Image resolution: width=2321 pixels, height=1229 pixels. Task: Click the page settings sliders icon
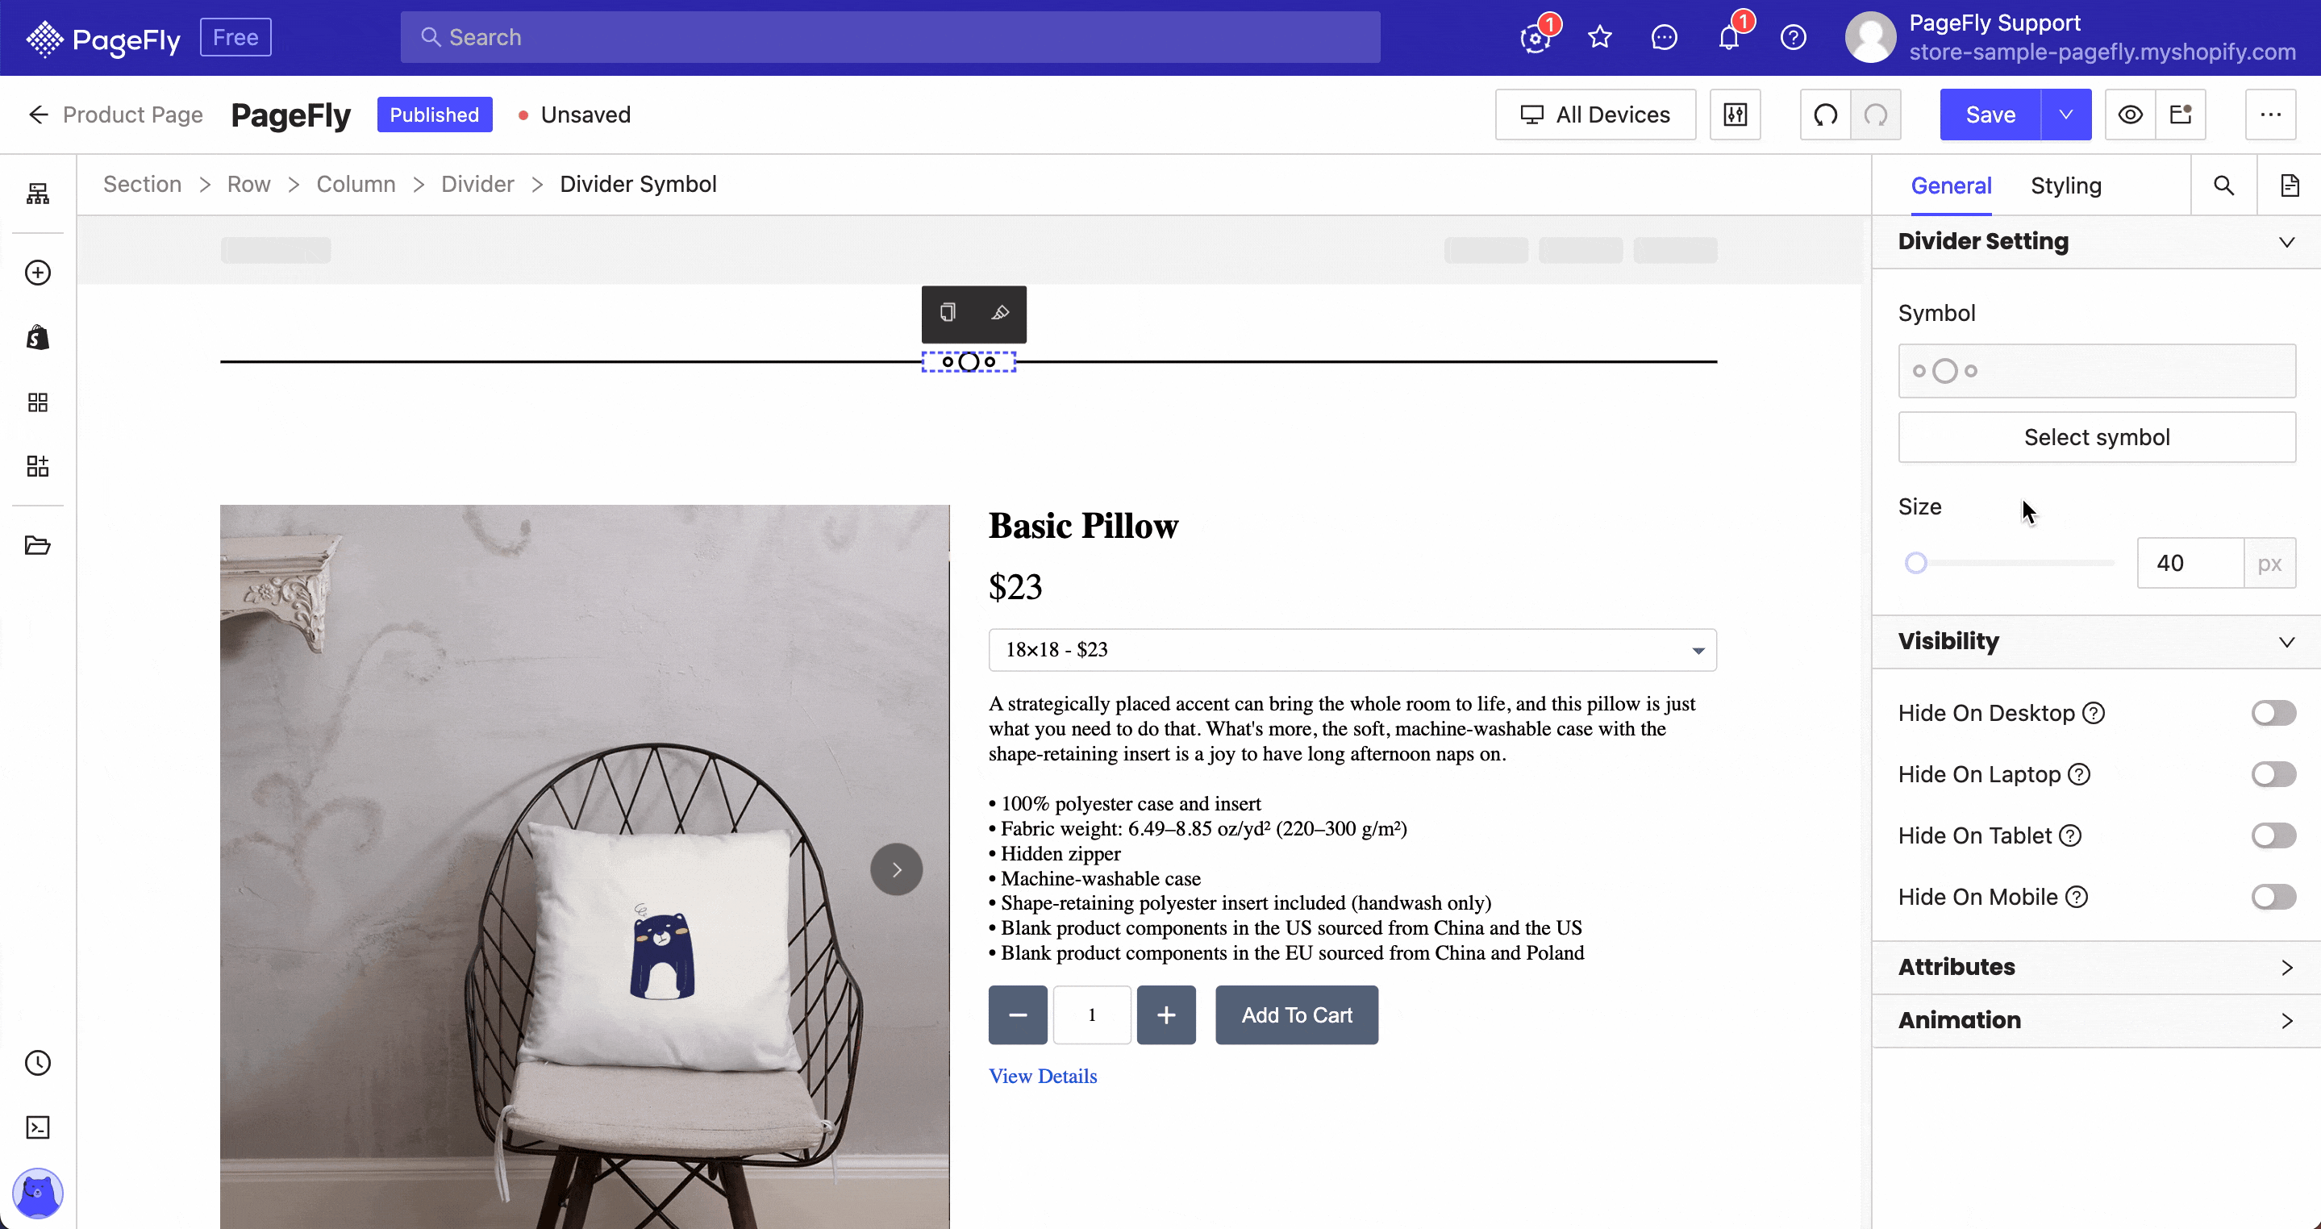(x=1736, y=115)
